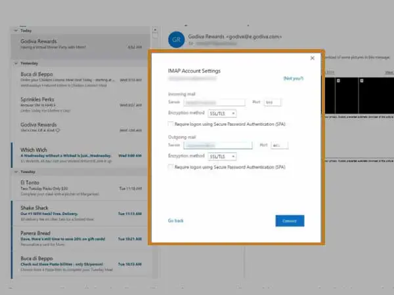This screenshot has width=394, height=295.
Task: Click the outgoing mail Server field
Action: tap(218, 146)
